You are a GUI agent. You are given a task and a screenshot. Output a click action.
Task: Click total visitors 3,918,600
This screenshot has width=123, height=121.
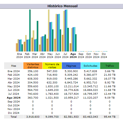[x=33, y=117]
